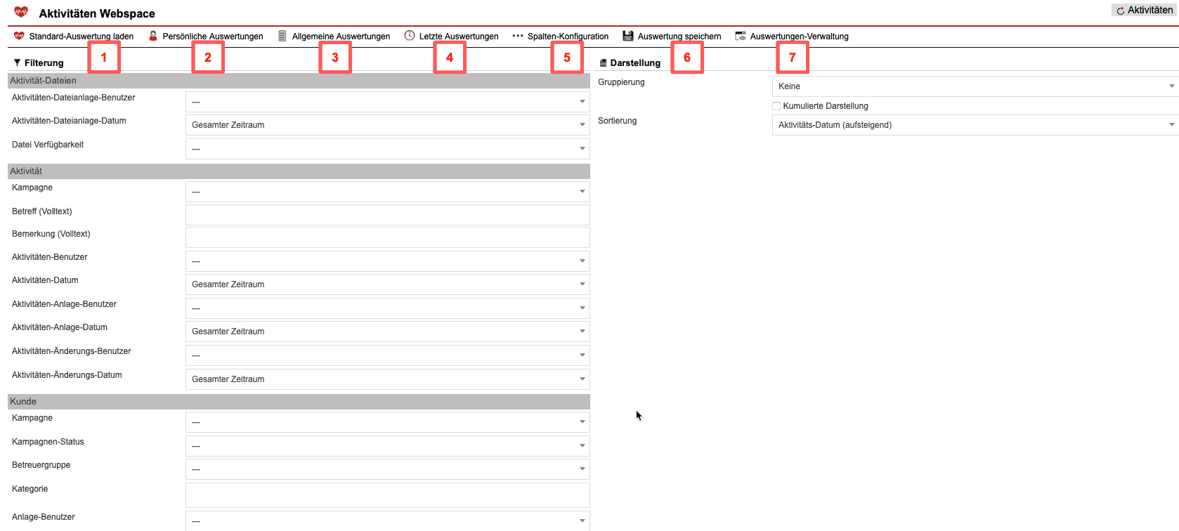
Task: Click the three-dots Spalten-Konfiguration icon
Action: [518, 36]
